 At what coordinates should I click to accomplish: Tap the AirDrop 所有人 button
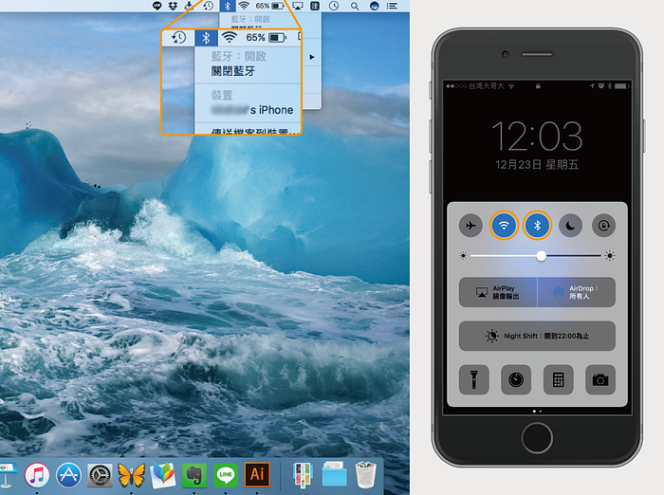[577, 292]
